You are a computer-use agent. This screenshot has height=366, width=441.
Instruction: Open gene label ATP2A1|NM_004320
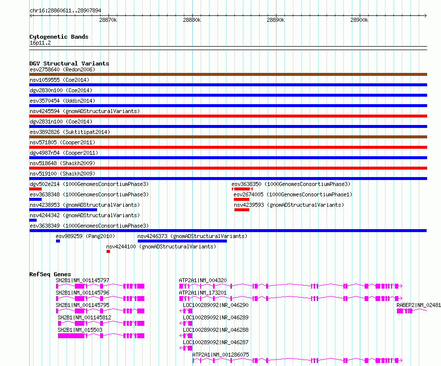tap(203, 280)
